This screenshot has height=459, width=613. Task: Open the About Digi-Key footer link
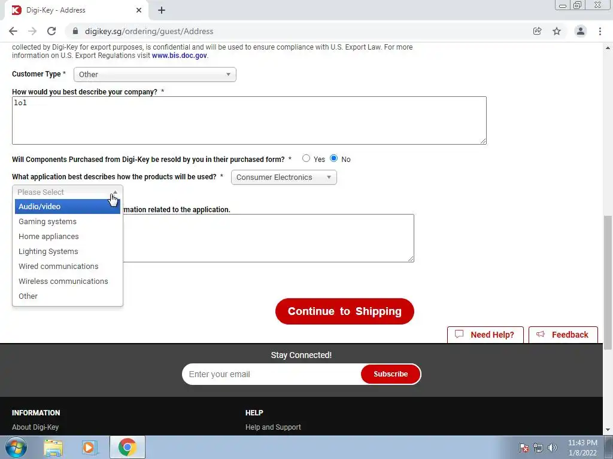[35, 427]
